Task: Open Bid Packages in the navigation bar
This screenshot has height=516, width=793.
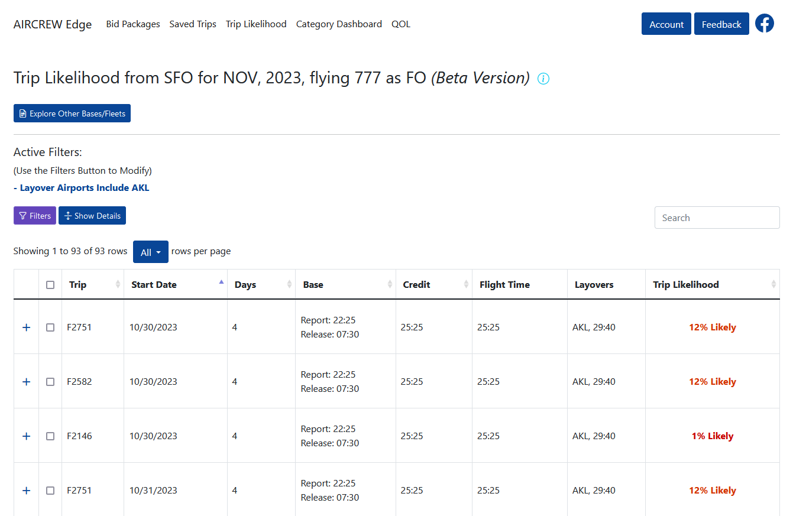Action: click(133, 24)
